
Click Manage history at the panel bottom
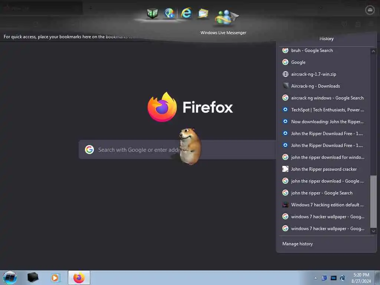[x=298, y=244]
